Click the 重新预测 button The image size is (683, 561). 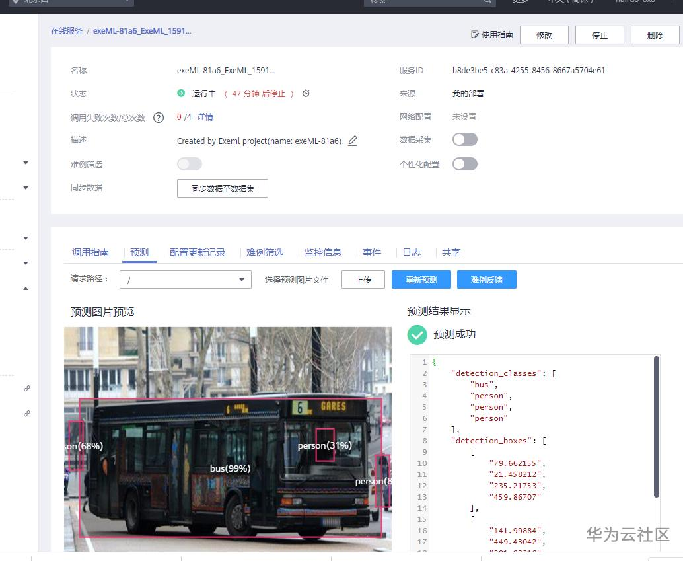421,280
